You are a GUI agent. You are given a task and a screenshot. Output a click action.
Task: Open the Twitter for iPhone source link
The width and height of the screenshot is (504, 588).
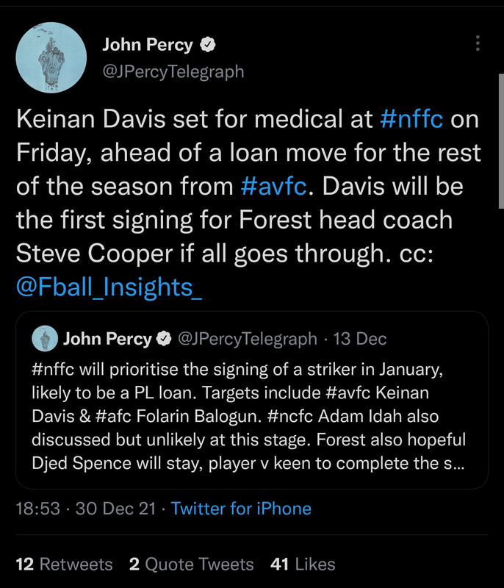(241, 509)
